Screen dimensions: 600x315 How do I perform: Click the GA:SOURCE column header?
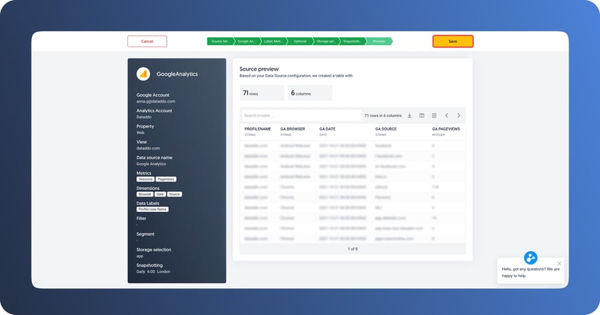pyautogui.click(x=386, y=129)
